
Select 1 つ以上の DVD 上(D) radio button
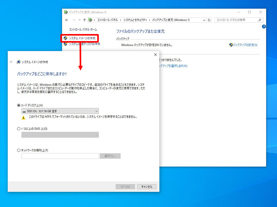(18, 129)
